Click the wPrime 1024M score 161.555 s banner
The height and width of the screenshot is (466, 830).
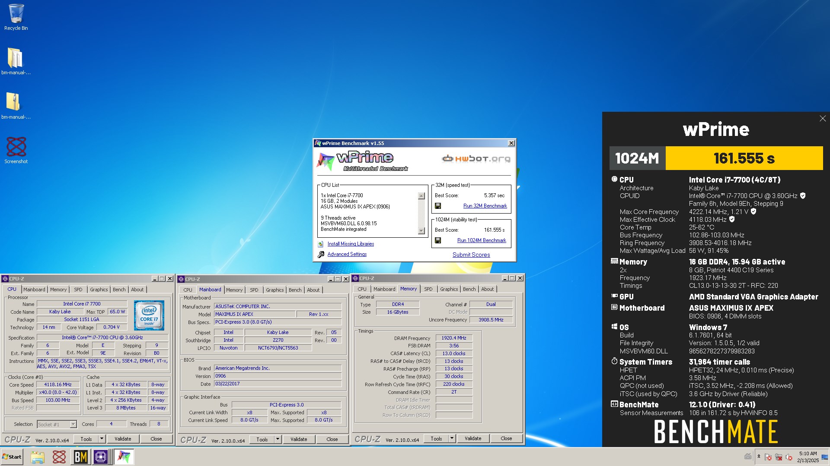pos(744,158)
